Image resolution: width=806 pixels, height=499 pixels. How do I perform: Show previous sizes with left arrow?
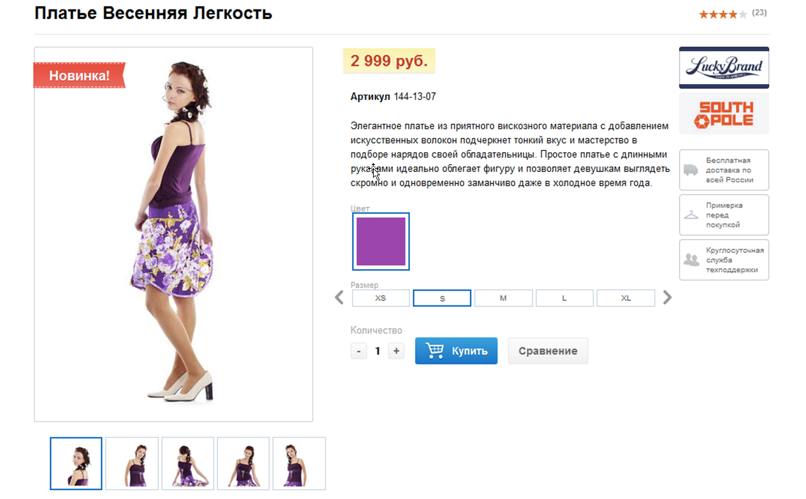point(339,298)
